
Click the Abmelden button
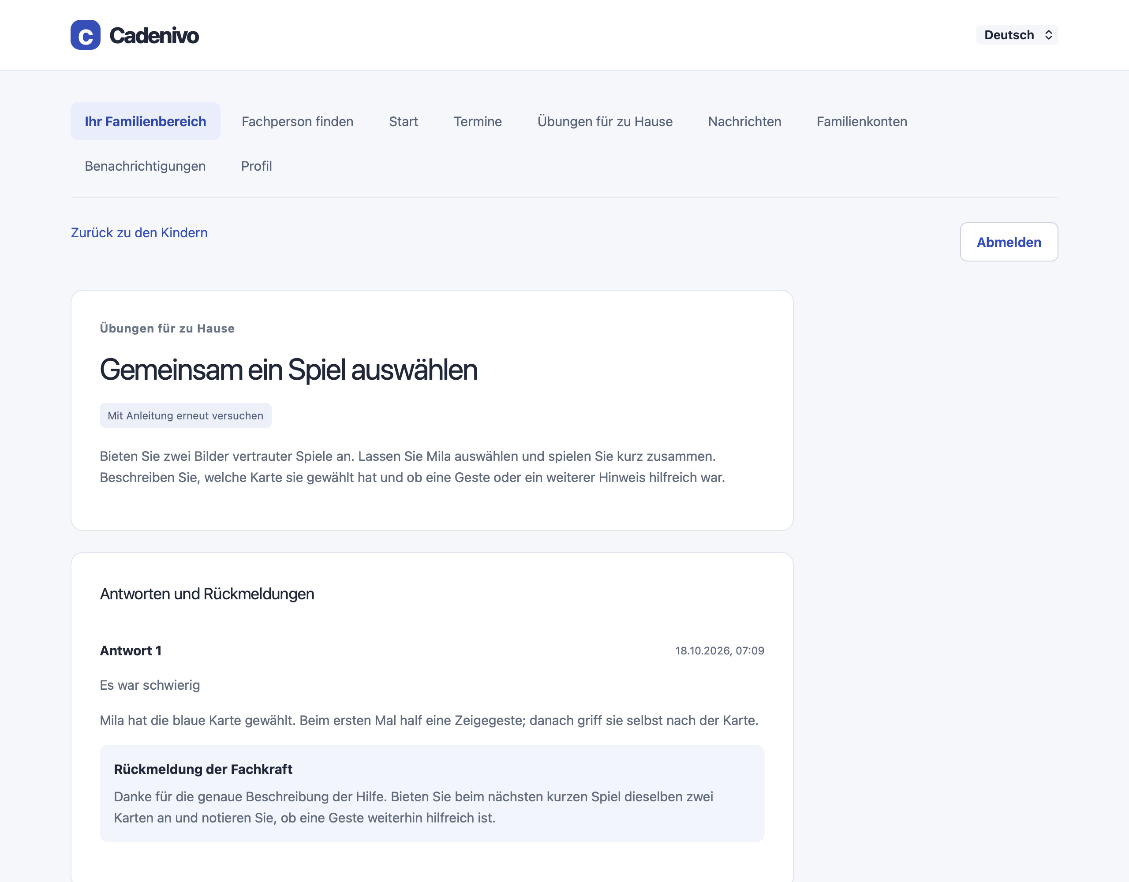tap(1009, 241)
